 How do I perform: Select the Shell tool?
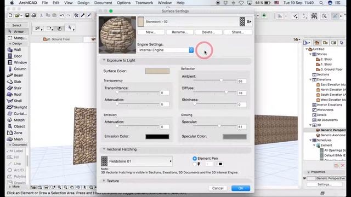pos(17,101)
